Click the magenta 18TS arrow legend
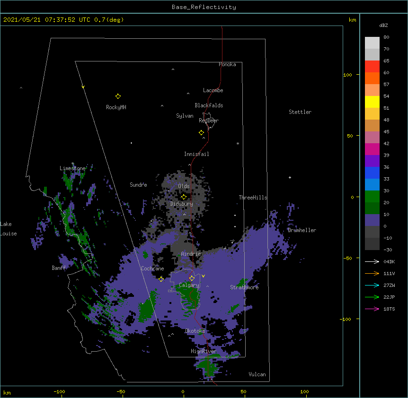Viewport: 408px width, 398px height. [372, 309]
